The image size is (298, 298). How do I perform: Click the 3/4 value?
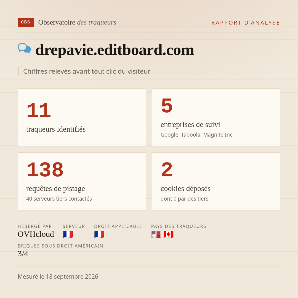pyautogui.click(x=23, y=254)
